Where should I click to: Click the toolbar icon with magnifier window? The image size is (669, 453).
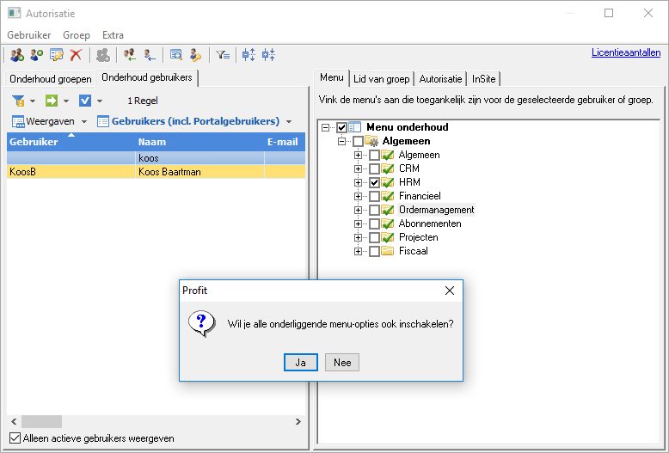[175, 55]
